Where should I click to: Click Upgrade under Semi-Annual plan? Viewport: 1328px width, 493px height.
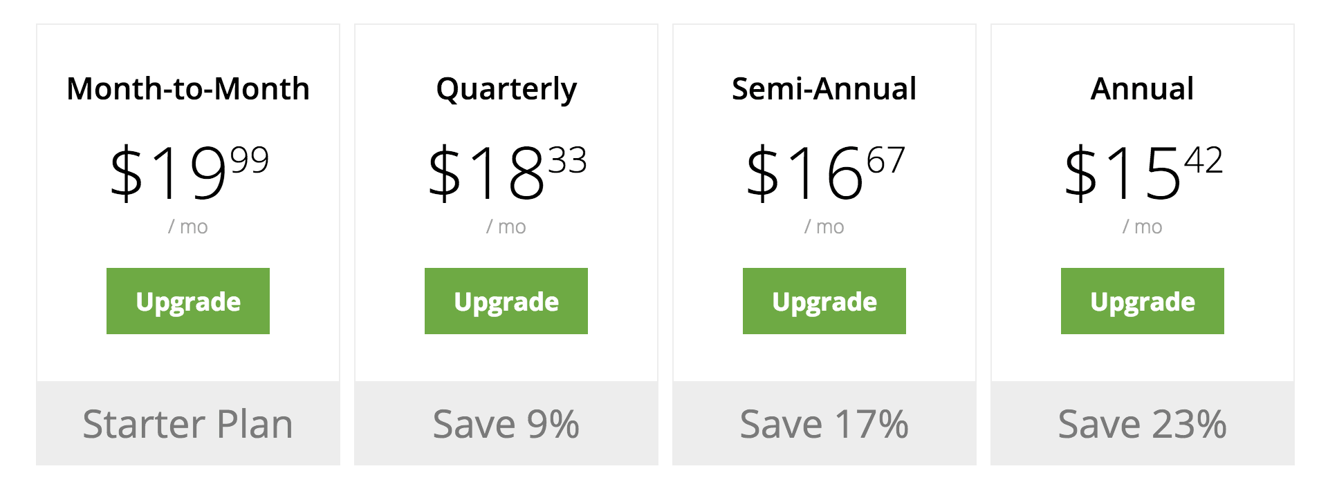tap(824, 301)
